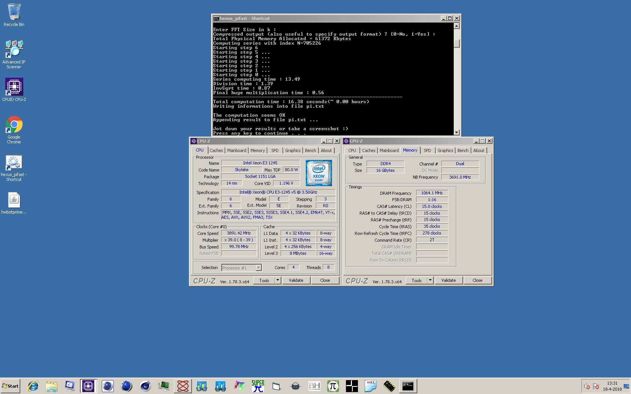631x394 pixels.
Task: Select the hwbotprime desktop file
Action: click(14, 203)
